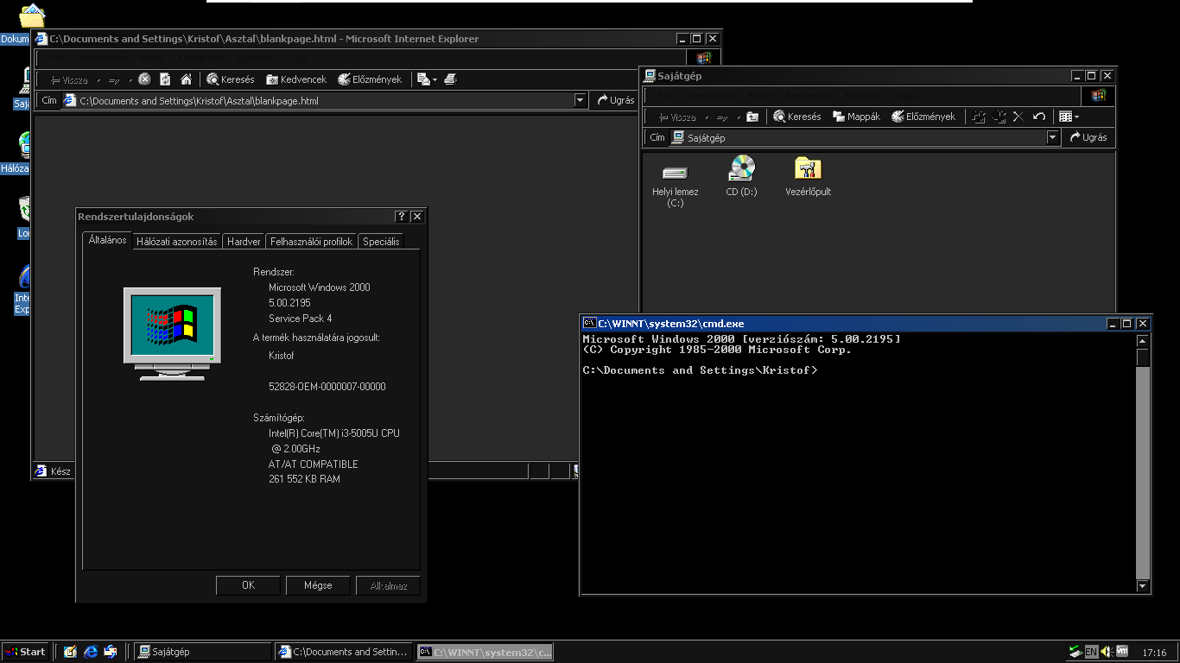Open Előzmények in the Internet Explorer toolbar
Screen dimensions: 1180x663
click(371, 79)
